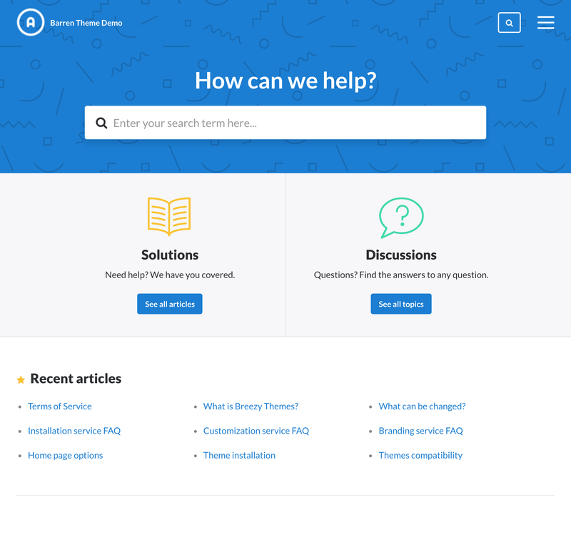The image size is (571, 557).
Task: Open the Themes compatibility article
Action: tap(420, 455)
